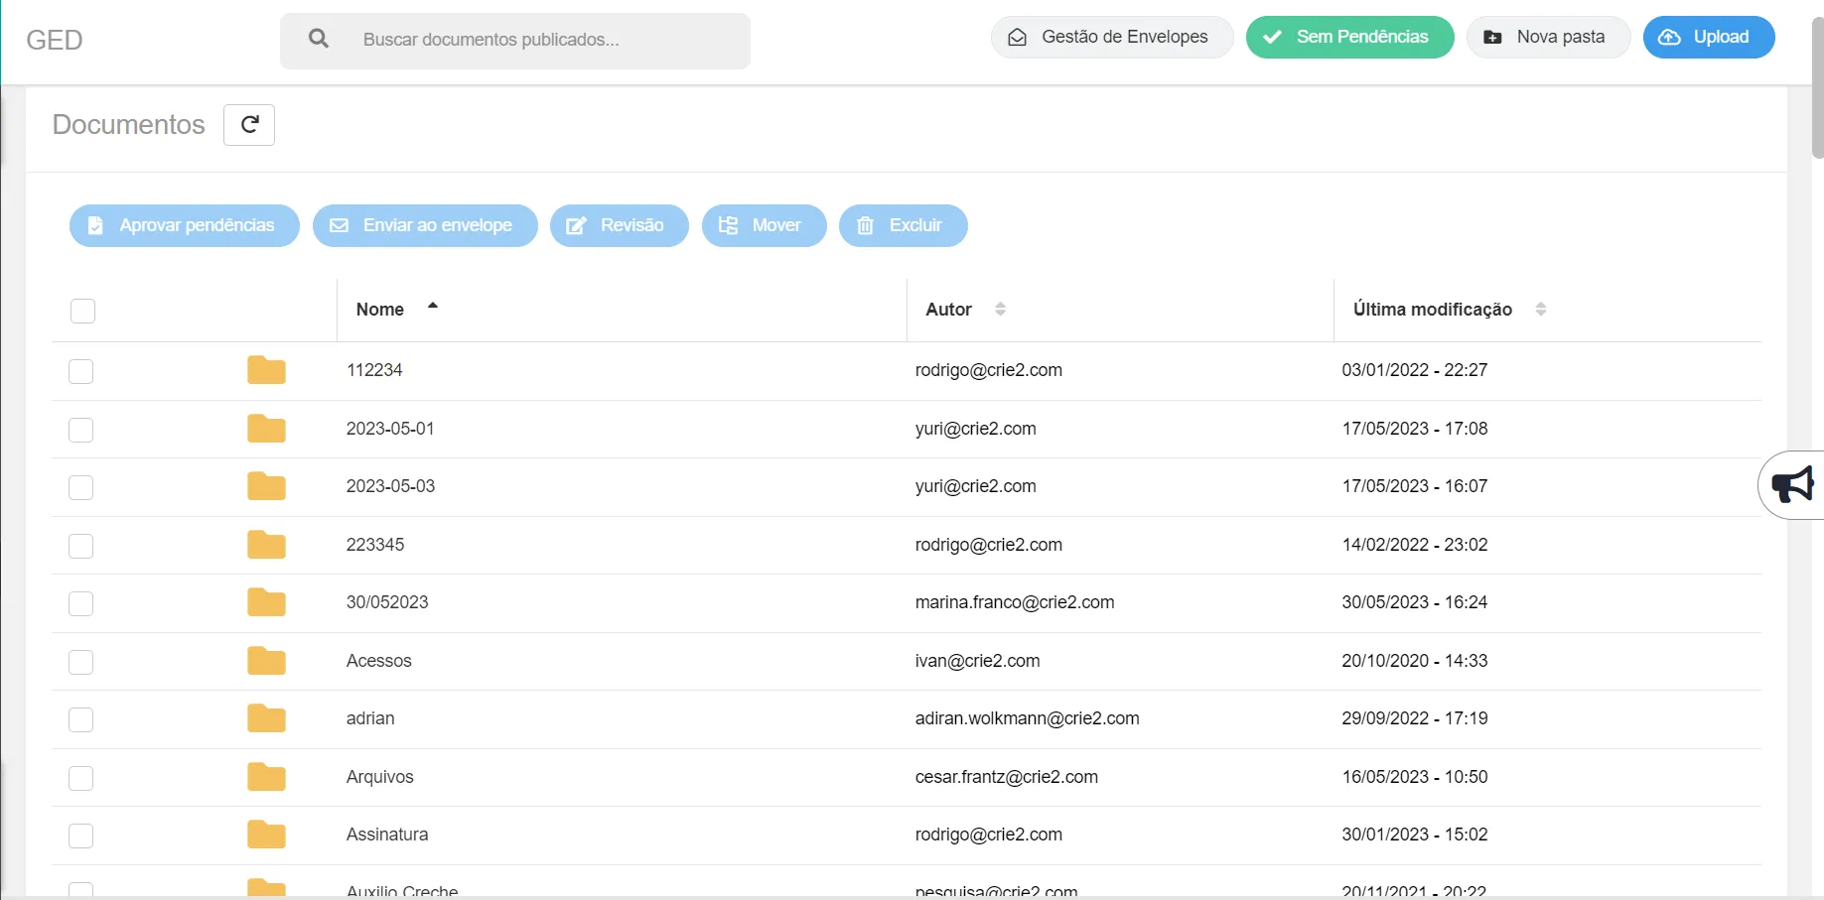Screen dimensions: 1824x900
Task: Focus the Buscar documentos publicados search field
Action: [x=515, y=41]
